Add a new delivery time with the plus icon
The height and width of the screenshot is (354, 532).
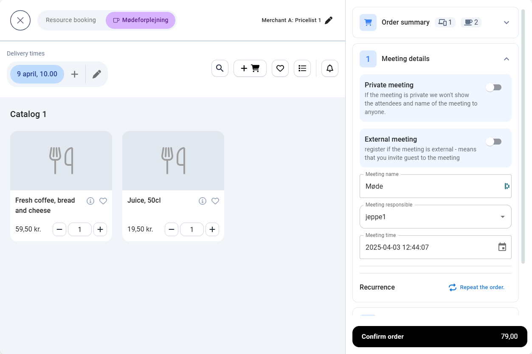75,74
